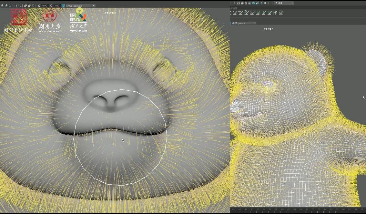Click the exposure icon beside 0.00 field
Viewport: 366px width, 214px height.
(39, 5)
